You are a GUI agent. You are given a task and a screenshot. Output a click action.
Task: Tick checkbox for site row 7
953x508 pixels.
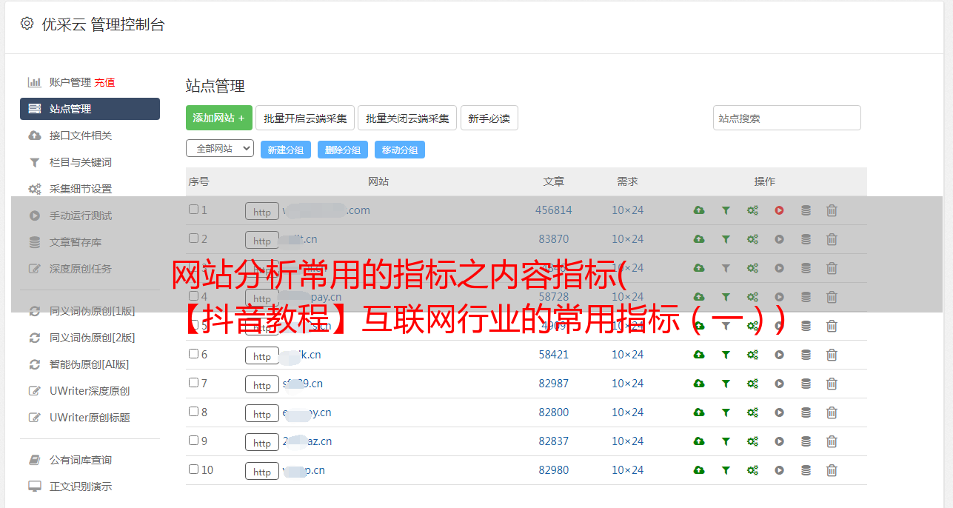[193, 383]
